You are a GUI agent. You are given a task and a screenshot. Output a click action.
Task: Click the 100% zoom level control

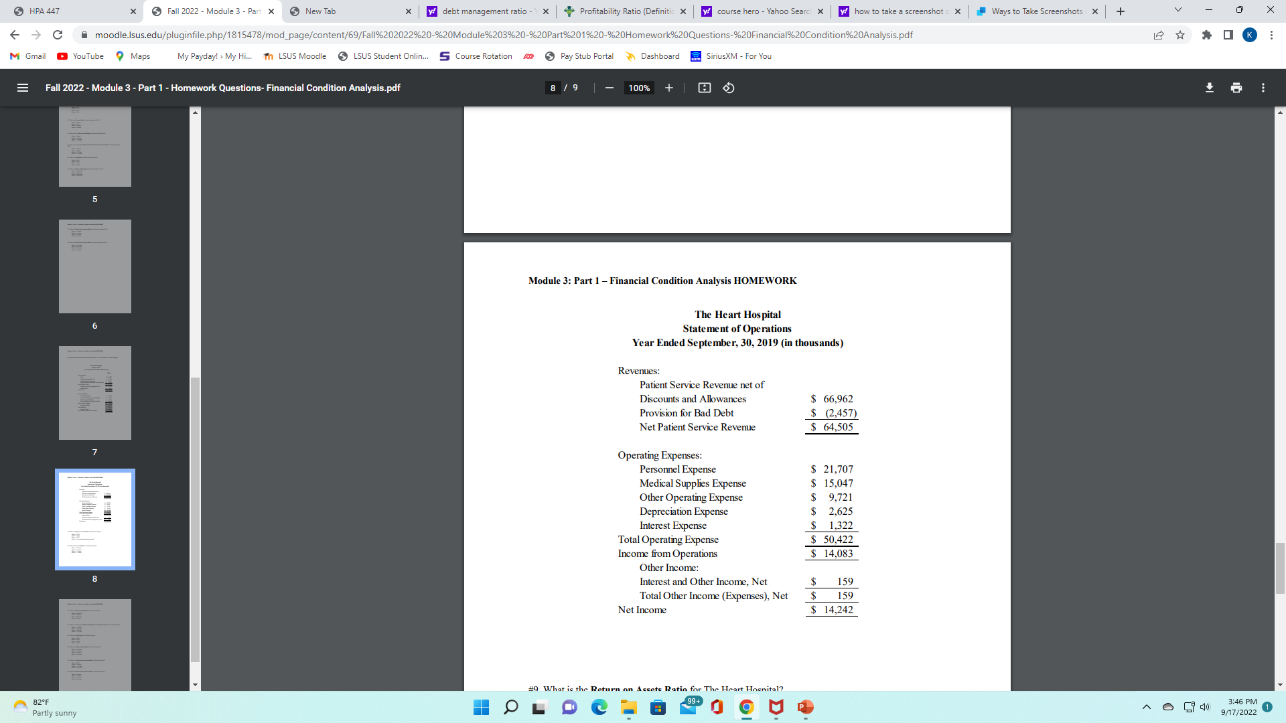[x=639, y=88]
